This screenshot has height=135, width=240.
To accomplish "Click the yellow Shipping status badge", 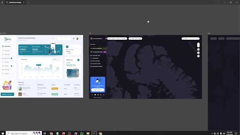I will pyautogui.click(x=55, y=89).
